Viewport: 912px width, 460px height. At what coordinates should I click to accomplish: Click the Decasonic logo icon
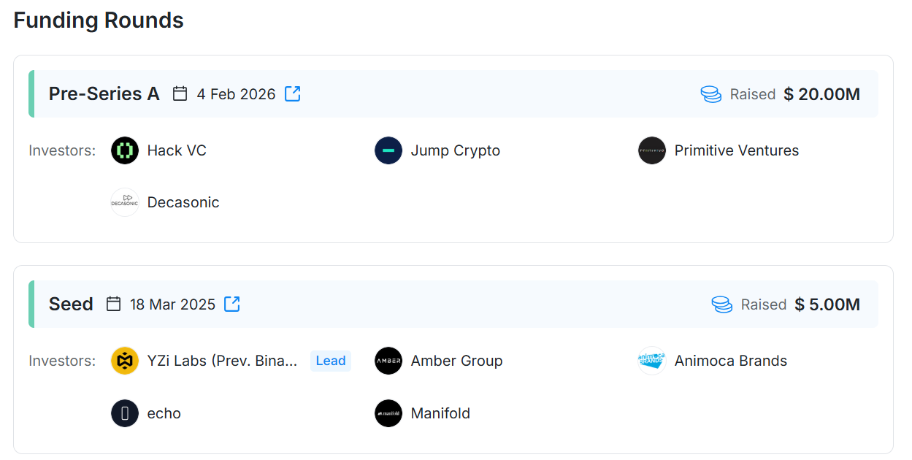(x=125, y=202)
